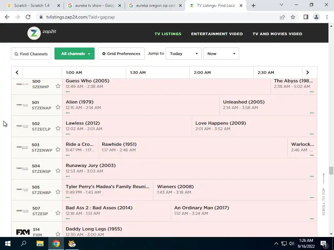Star channel 504 STZENSP as favorite

pyautogui.click(x=58, y=171)
